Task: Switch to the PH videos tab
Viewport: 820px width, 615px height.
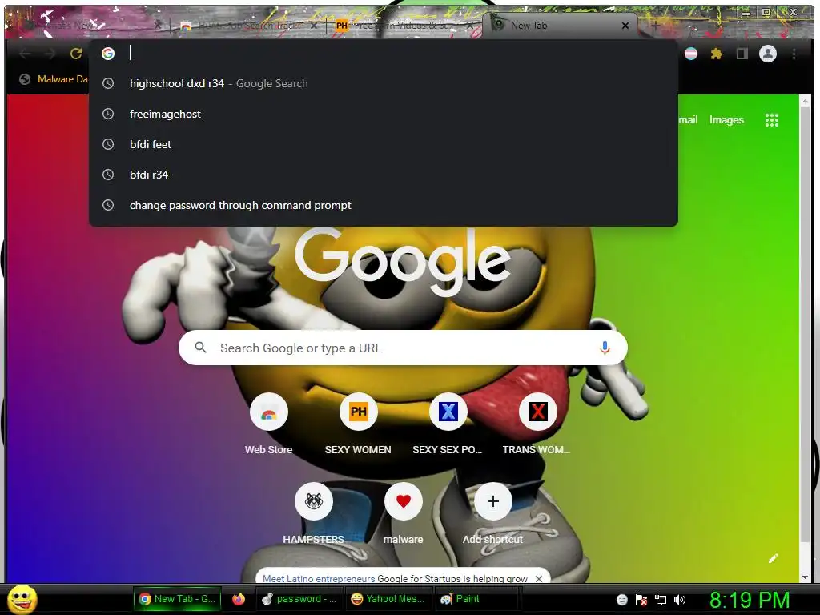Action: (x=399, y=26)
